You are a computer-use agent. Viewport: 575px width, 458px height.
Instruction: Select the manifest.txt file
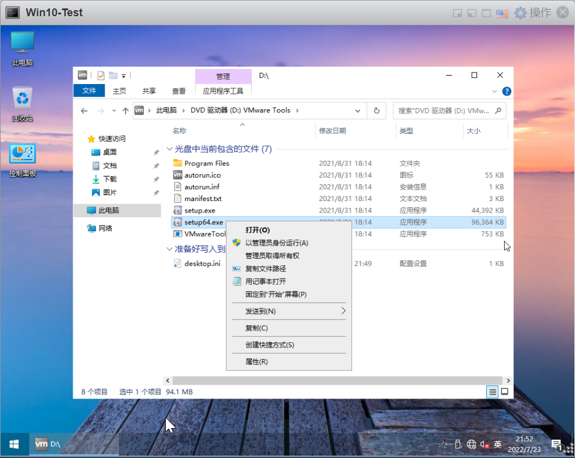(203, 199)
